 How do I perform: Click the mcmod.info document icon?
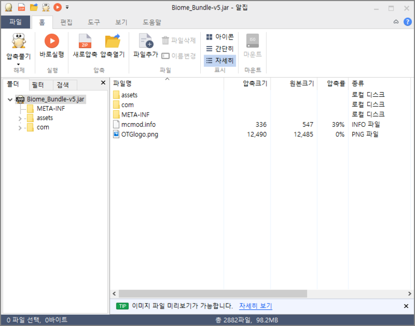point(116,124)
